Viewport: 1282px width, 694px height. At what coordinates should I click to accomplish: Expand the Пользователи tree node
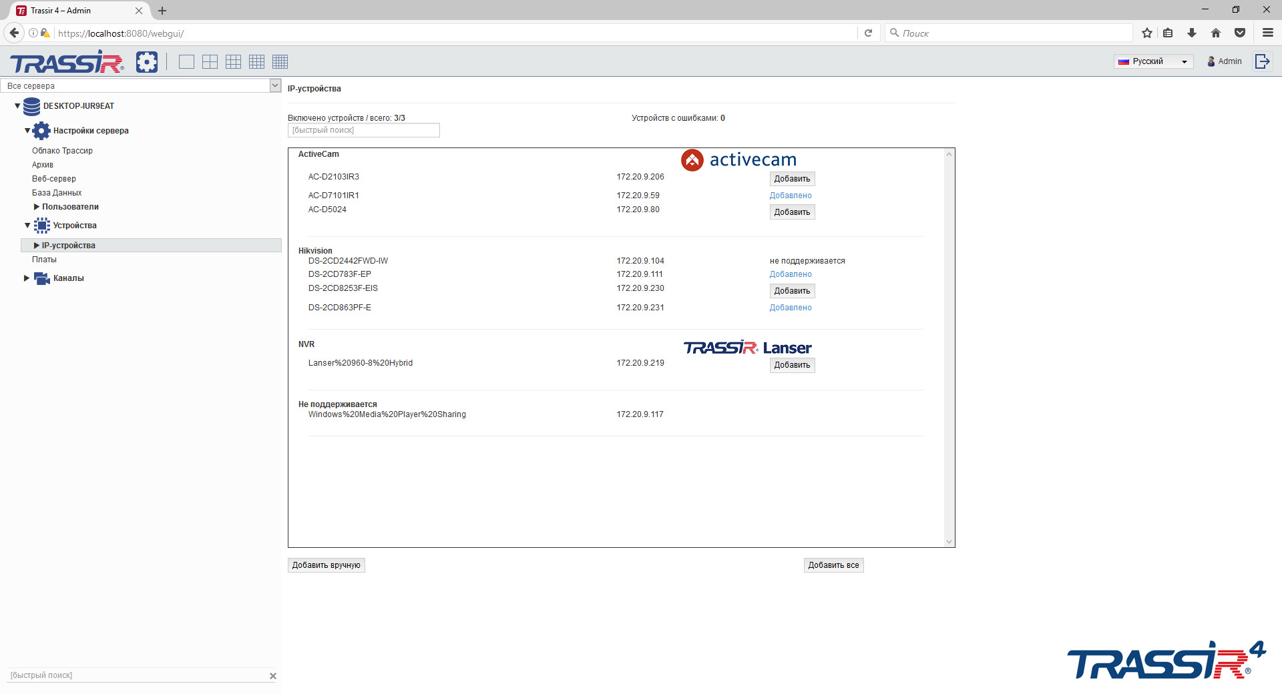pos(37,207)
